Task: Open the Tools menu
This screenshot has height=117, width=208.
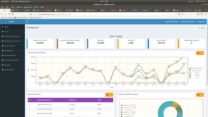Action: click(36, 7)
